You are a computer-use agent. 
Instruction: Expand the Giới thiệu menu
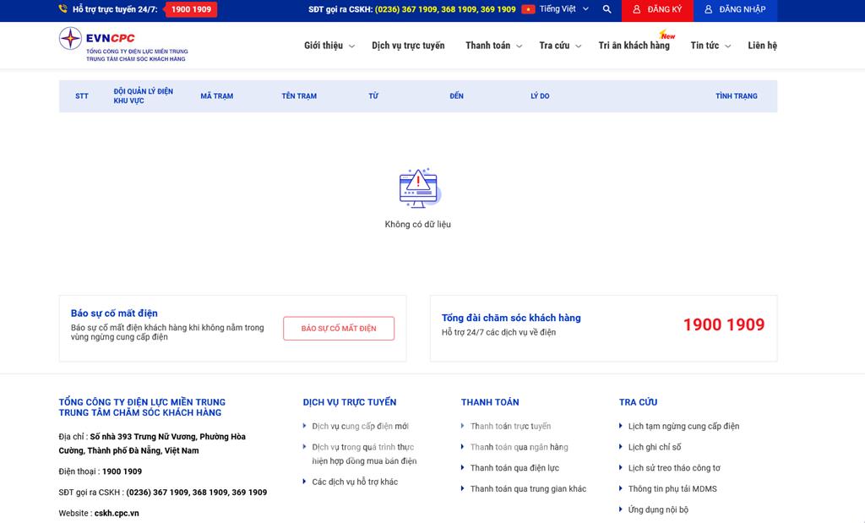pos(329,46)
